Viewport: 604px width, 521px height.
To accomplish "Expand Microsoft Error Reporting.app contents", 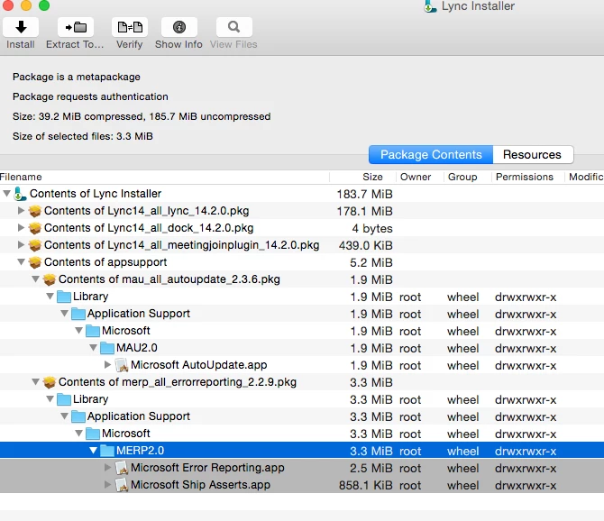I will (x=108, y=467).
